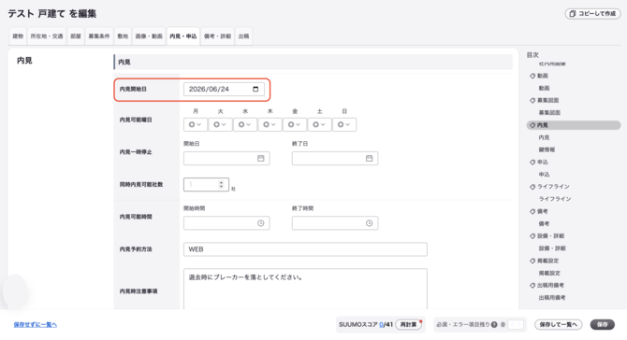Viewport: 627px width, 340px height.
Task: Click the 再計算 button
Action: (x=408, y=324)
